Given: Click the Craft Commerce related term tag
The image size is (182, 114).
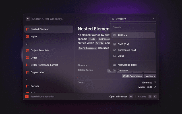Looking at the screenshot, I should point(132,76).
